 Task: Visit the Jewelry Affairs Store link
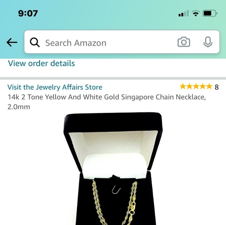coord(55,87)
